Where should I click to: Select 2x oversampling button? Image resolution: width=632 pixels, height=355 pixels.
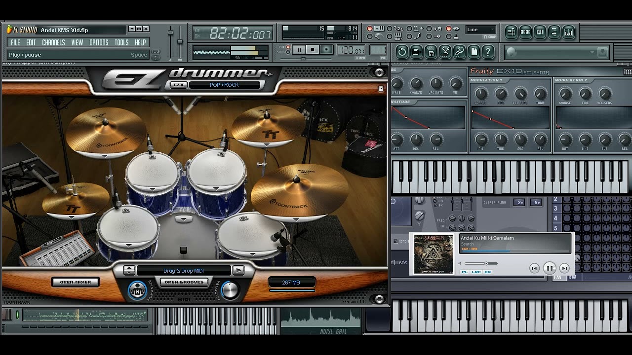pos(519,203)
